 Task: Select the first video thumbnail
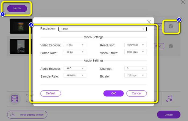21,26
